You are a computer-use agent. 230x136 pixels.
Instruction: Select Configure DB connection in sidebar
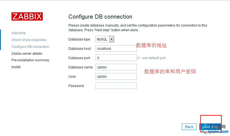(30, 47)
